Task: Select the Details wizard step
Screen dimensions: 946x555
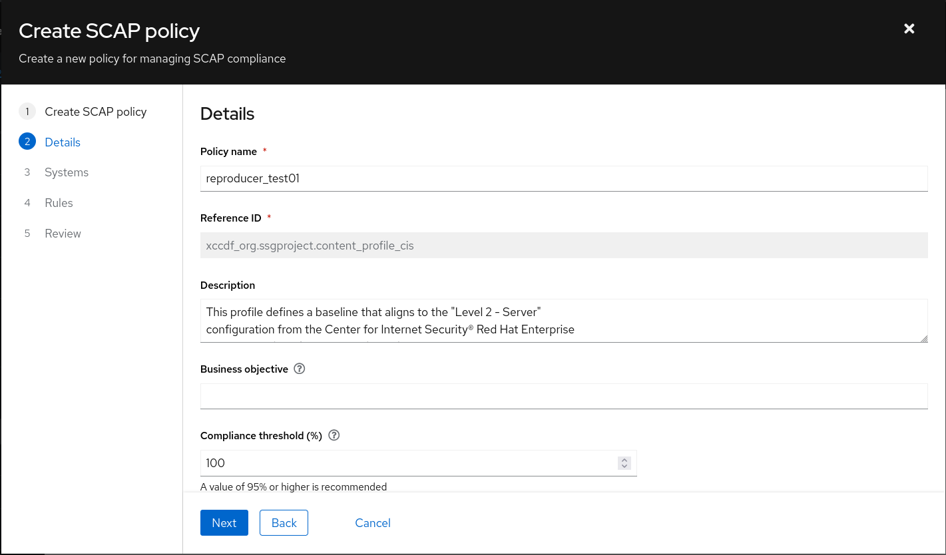Action: coord(63,142)
